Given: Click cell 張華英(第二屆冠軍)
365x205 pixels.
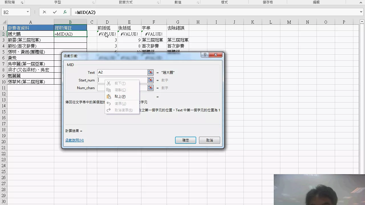Looking at the screenshot, I should pos(31,82).
